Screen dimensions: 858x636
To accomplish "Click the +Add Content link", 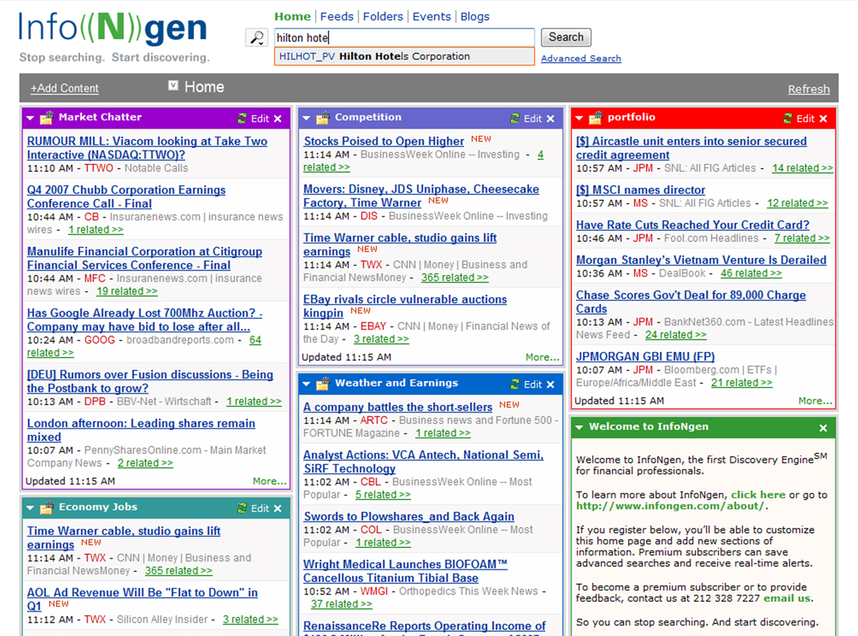I will tap(64, 88).
